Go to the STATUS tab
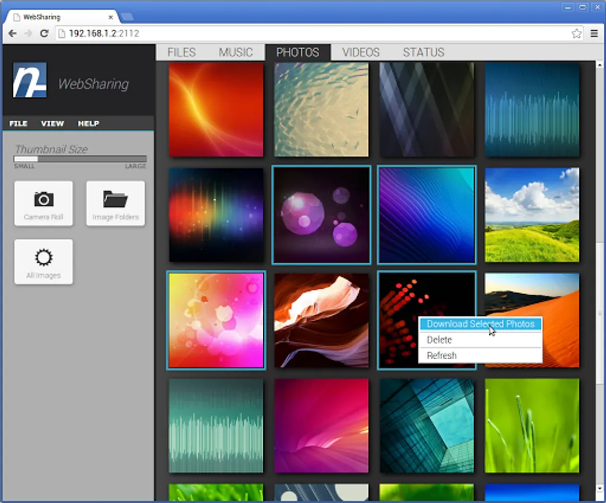This screenshot has height=503, width=606. coord(423,53)
